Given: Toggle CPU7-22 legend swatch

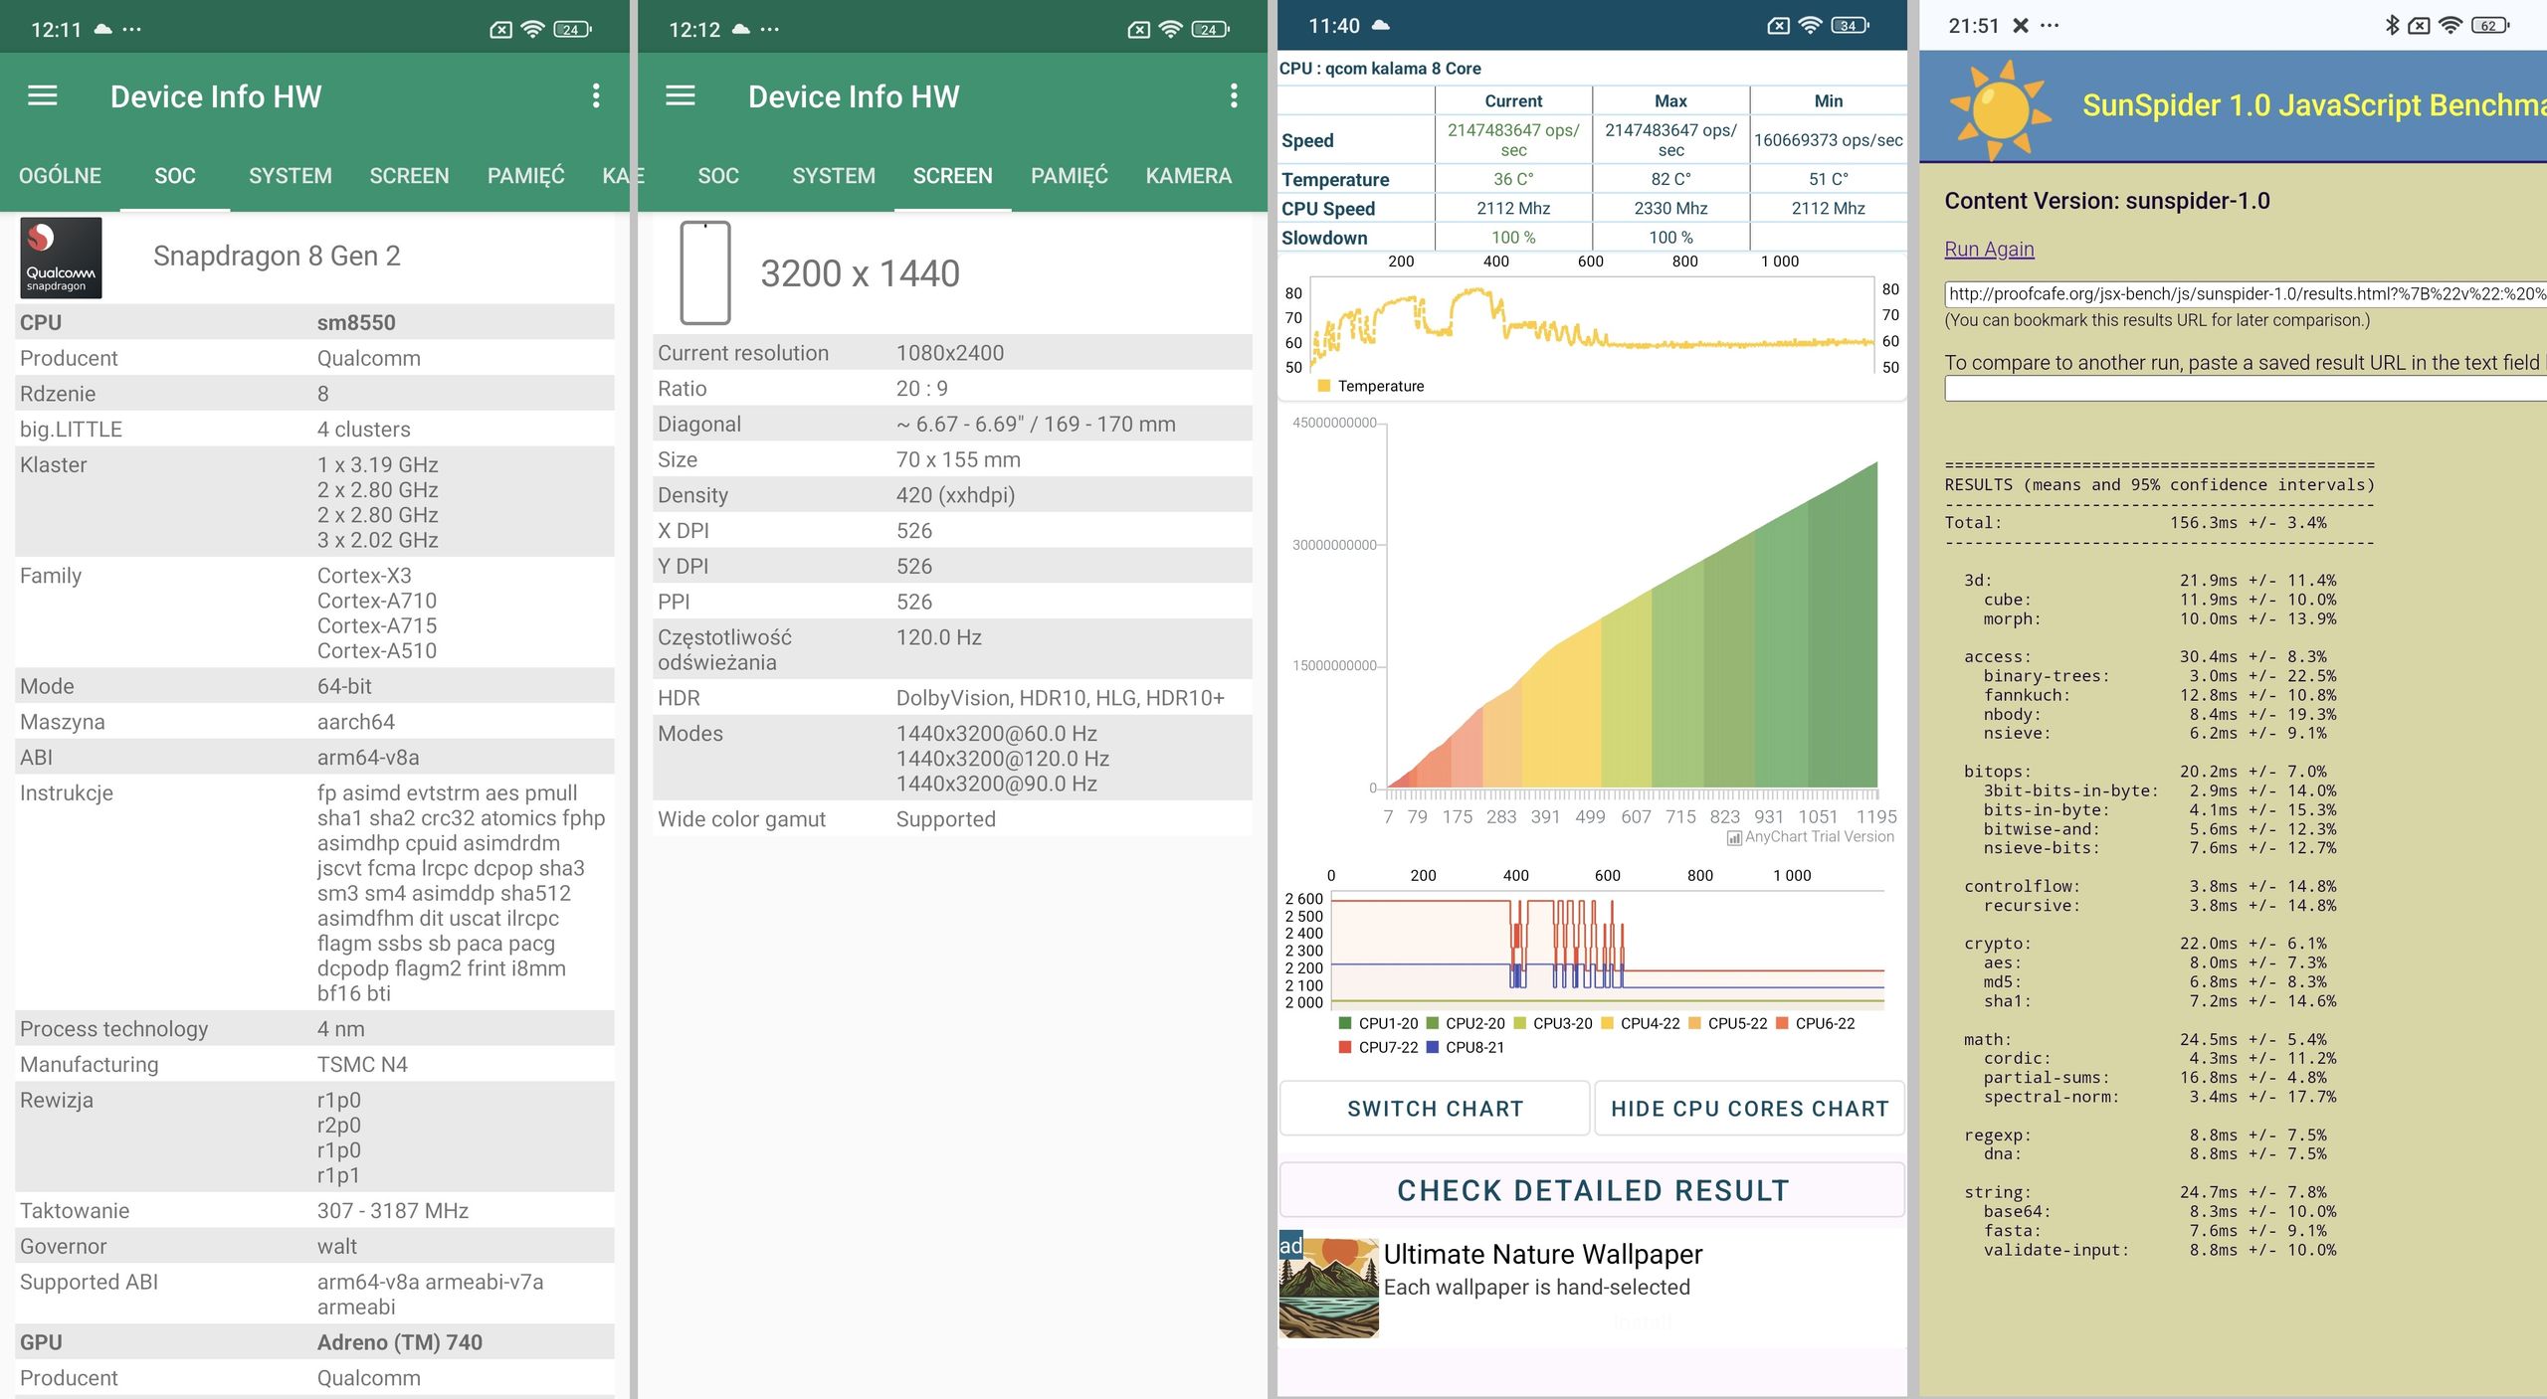Looking at the screenshot, I should click(1345, 1047).
